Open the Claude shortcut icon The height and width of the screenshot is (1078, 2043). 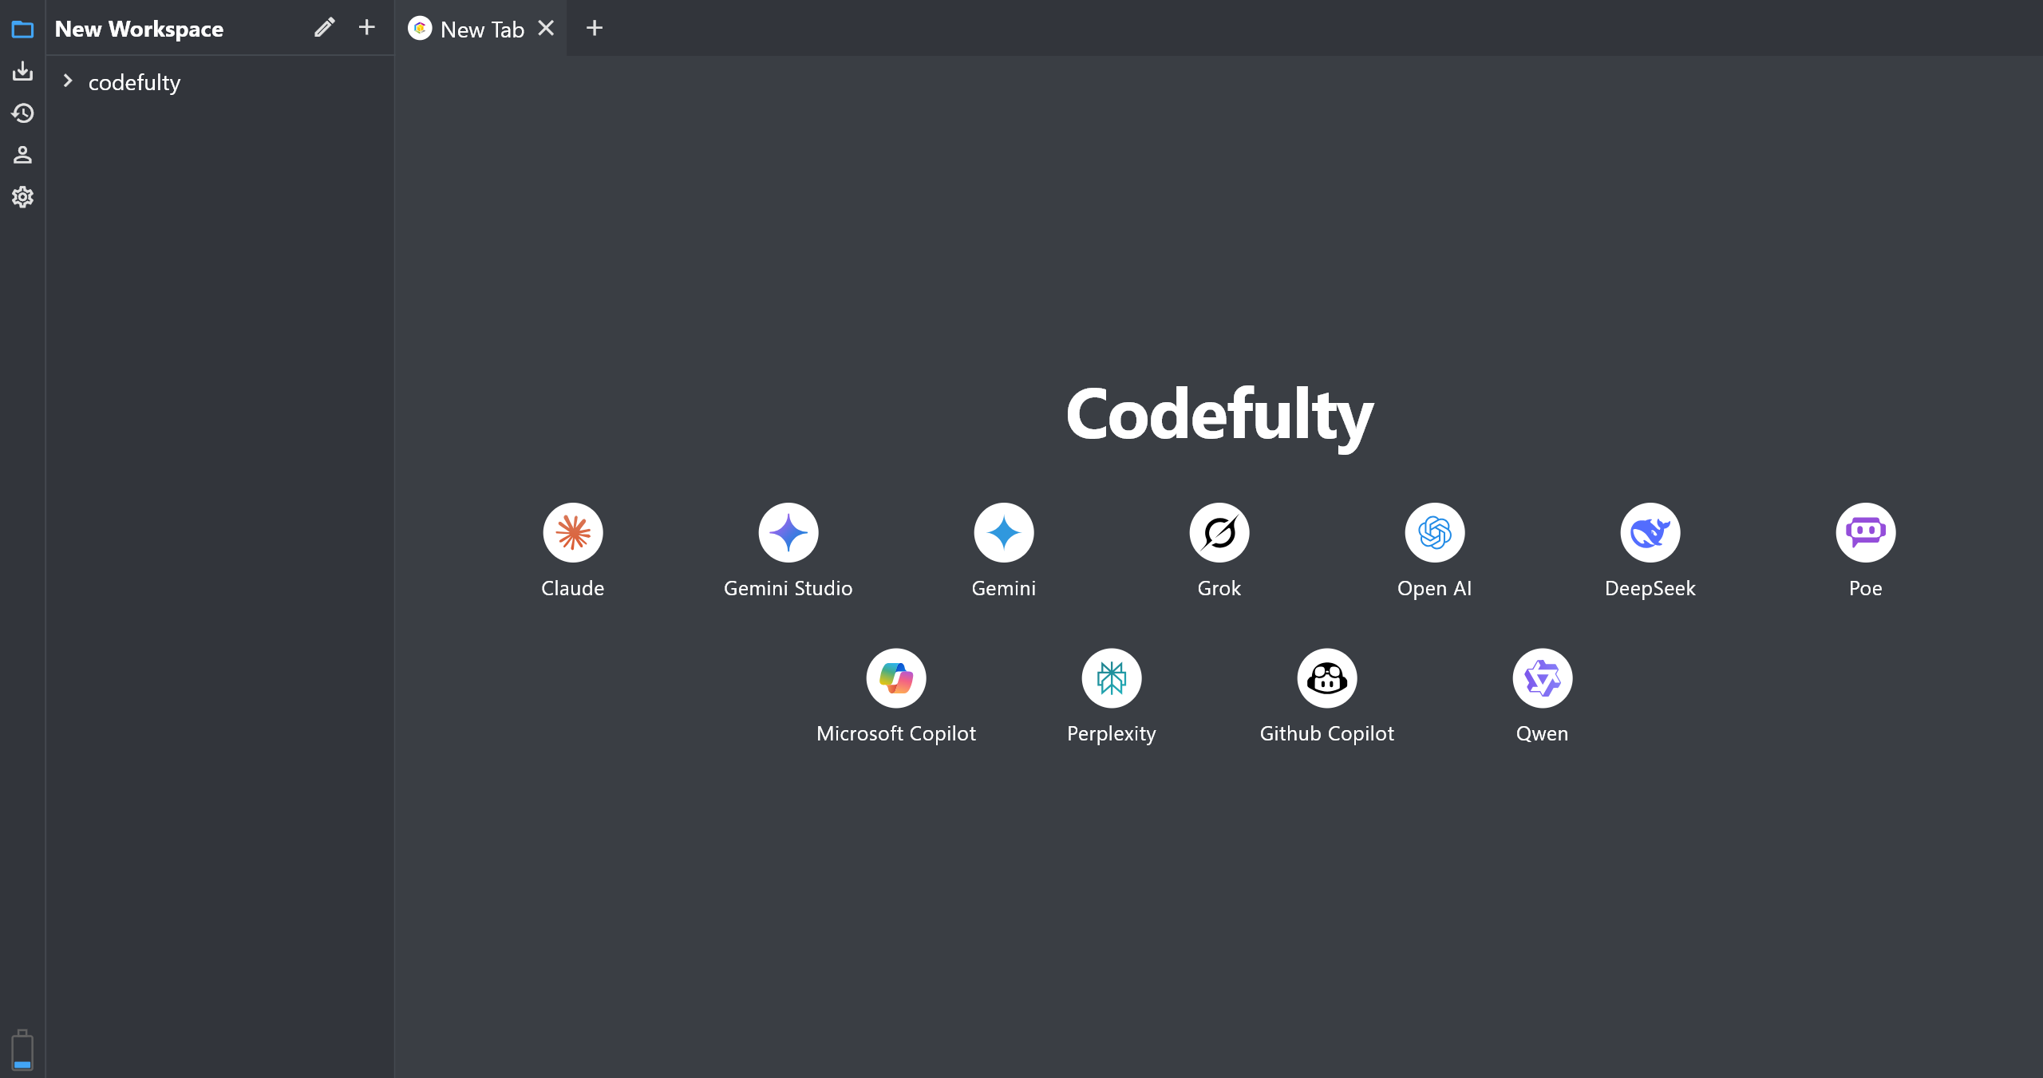pyautogui.click(x=572, y=532)
